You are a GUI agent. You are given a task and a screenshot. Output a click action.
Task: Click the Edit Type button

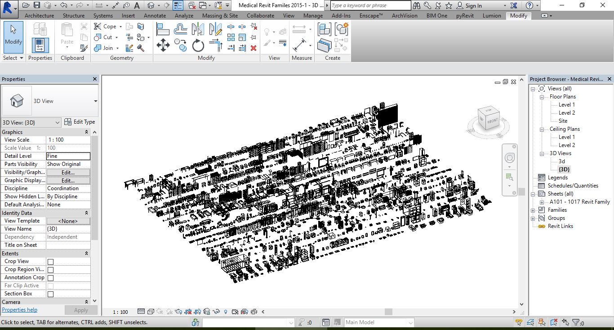click(x=80, y=122)
